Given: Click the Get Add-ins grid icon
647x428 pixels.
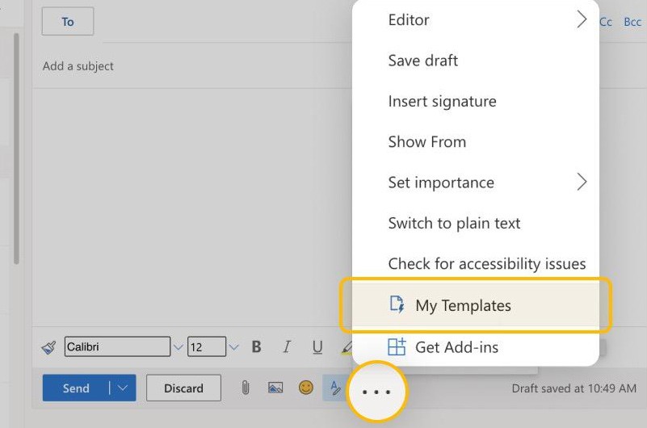Looking at the screenshot, I should coord(397,347).
